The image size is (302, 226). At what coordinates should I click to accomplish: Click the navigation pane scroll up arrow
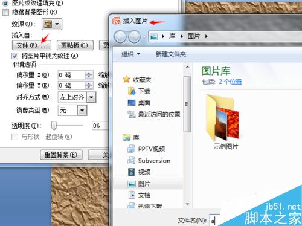[187, 67]
